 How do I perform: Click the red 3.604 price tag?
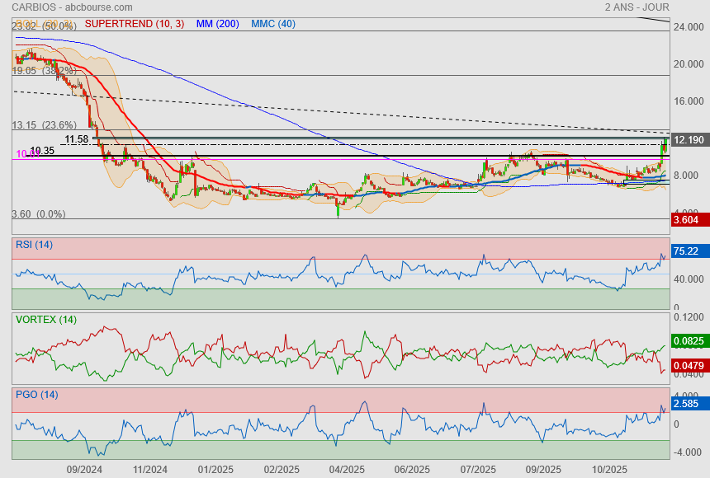tap(688, 220)
